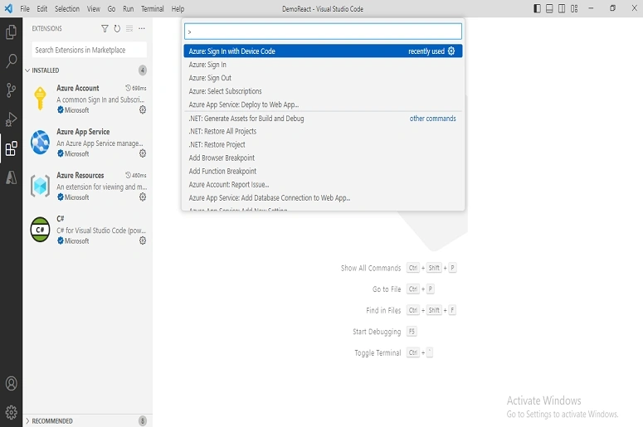Open the C# for Visual Studio Code entry

click(88, 230)
